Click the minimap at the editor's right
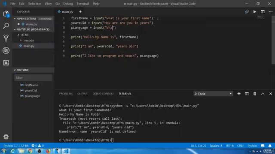The height and width of the screenshot is (154, 275). 261,18
